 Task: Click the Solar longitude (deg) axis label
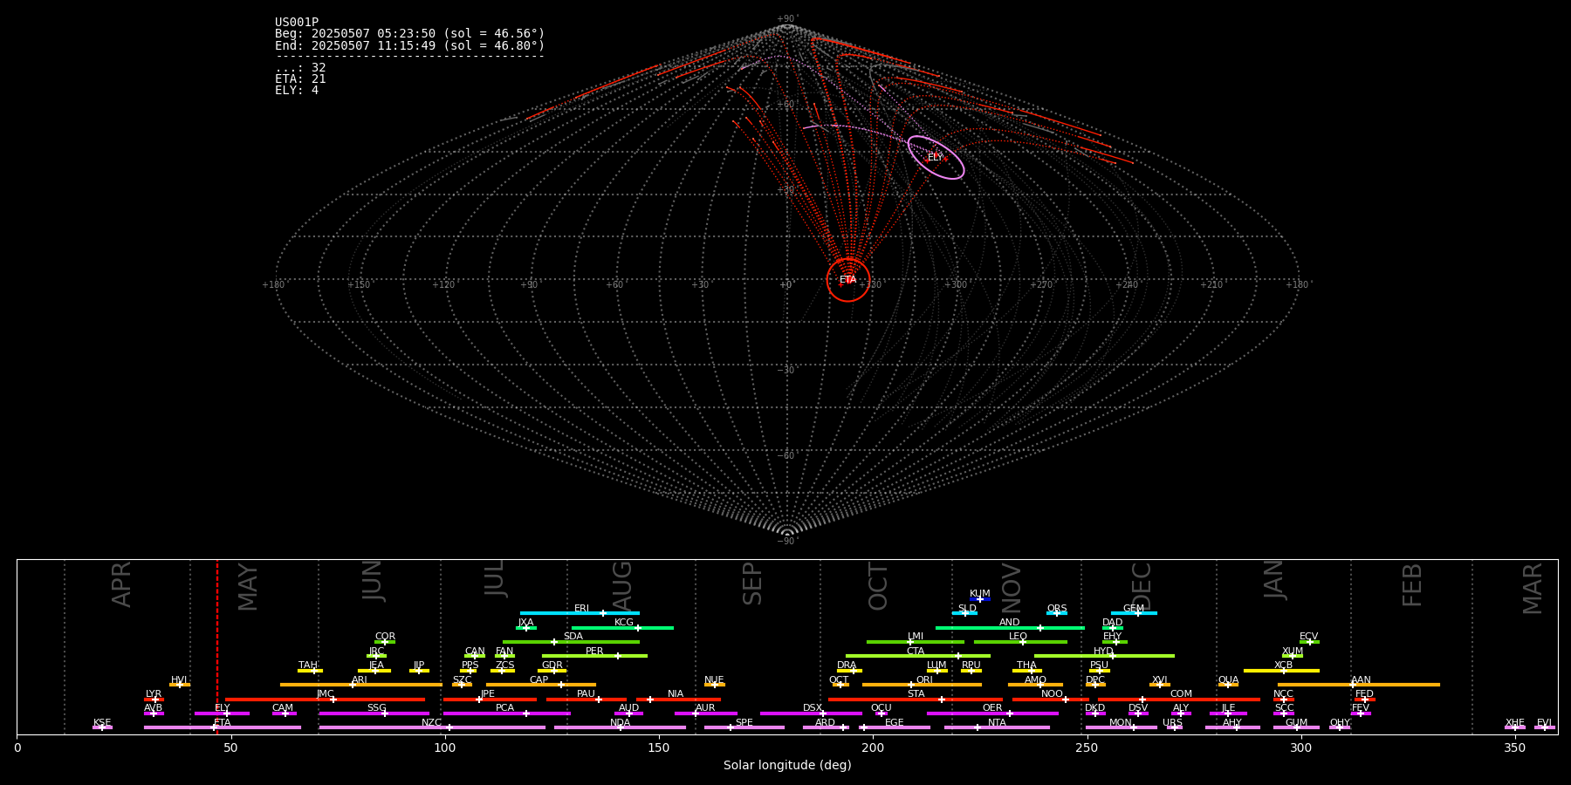tap(787, 766)
